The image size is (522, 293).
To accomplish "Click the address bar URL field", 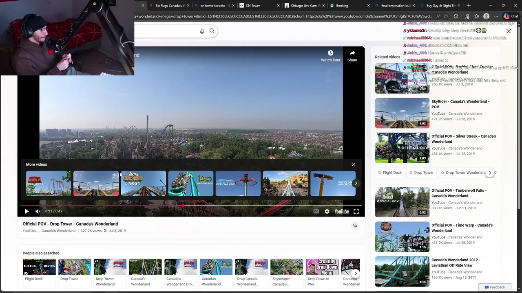I will click(x=283, y=16).
